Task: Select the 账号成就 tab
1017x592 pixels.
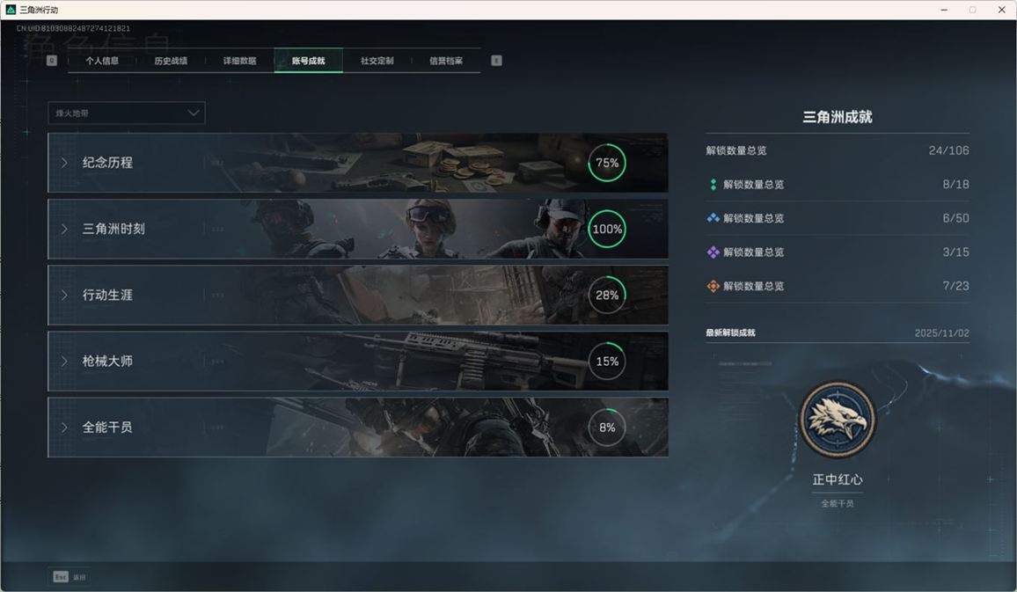Action: click(x=308, y=61)
